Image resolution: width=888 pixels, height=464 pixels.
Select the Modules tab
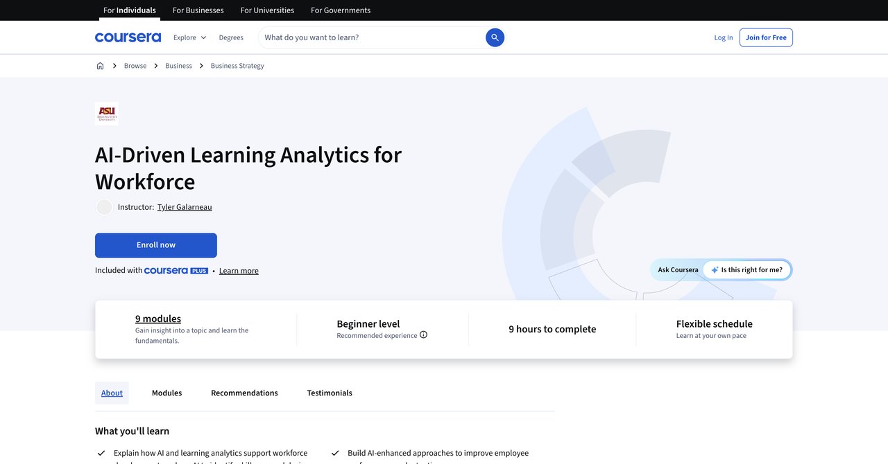pyautogui.click(x=166, y=393)
